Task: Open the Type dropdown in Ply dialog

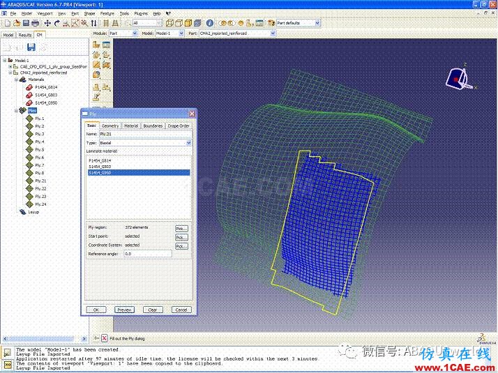Action: pos(188,143)
